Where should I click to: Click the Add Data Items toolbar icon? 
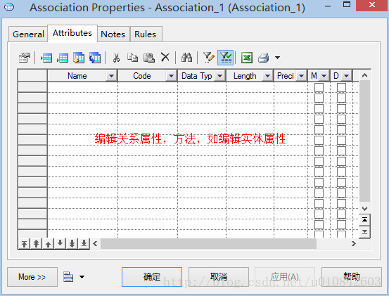point(79,58)
